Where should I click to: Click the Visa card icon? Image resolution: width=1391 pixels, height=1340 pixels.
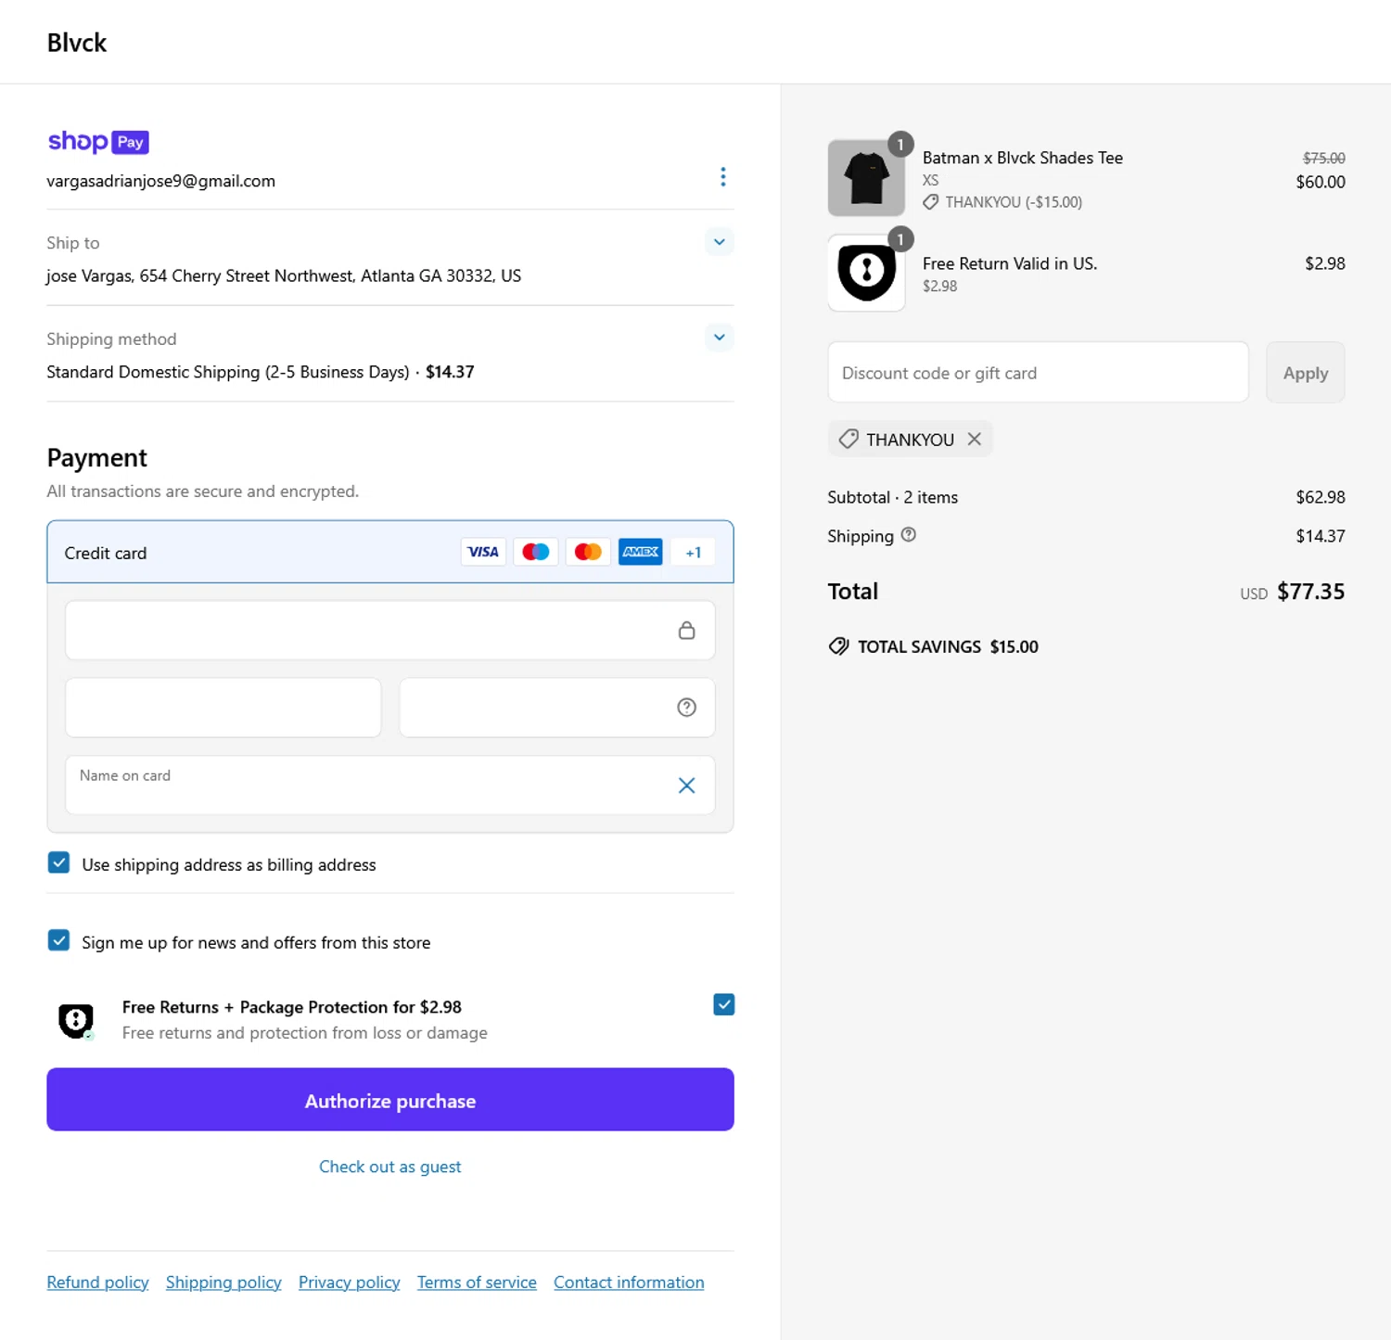pos(483,552)
